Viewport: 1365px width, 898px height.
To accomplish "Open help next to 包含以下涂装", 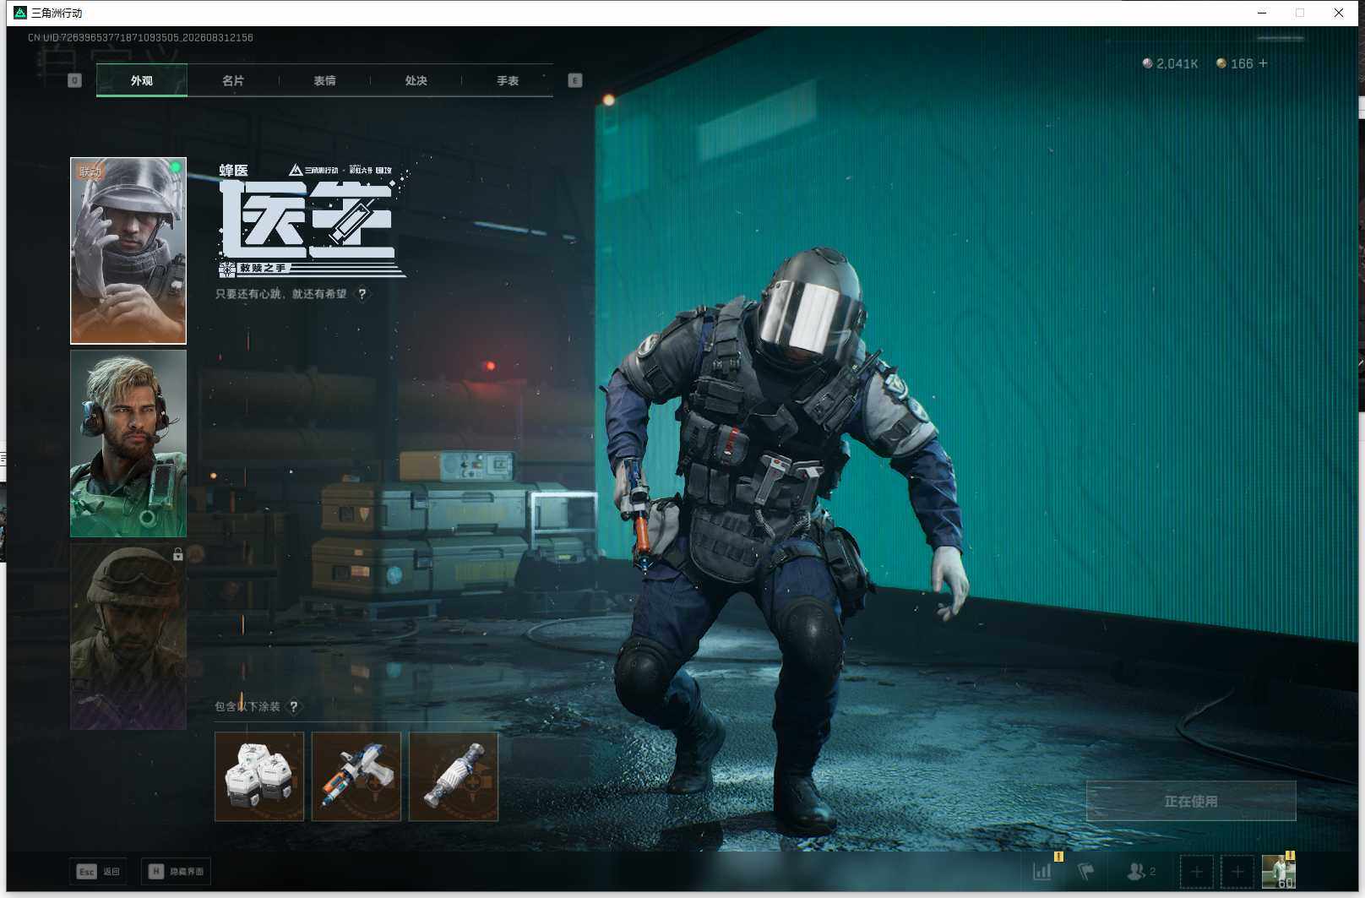I will 294,706.
